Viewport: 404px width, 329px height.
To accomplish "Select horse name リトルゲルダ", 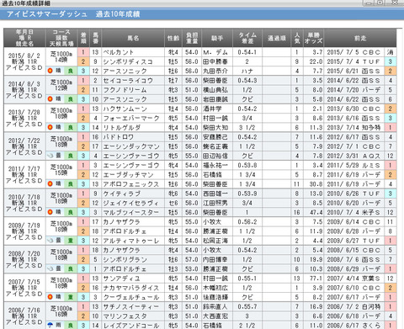I will point(122,128).
